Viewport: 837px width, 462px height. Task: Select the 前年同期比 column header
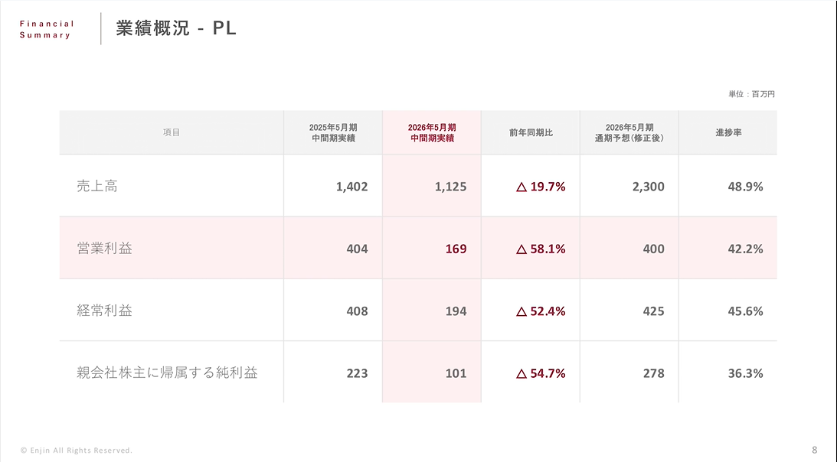[x=531, y=132]
